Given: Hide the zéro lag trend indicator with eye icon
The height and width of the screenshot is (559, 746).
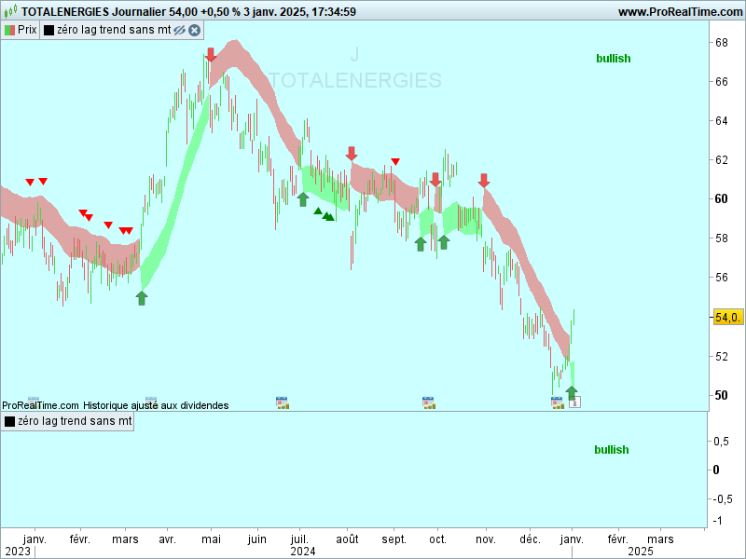Looking at the screenshot, I should (179, 31).
